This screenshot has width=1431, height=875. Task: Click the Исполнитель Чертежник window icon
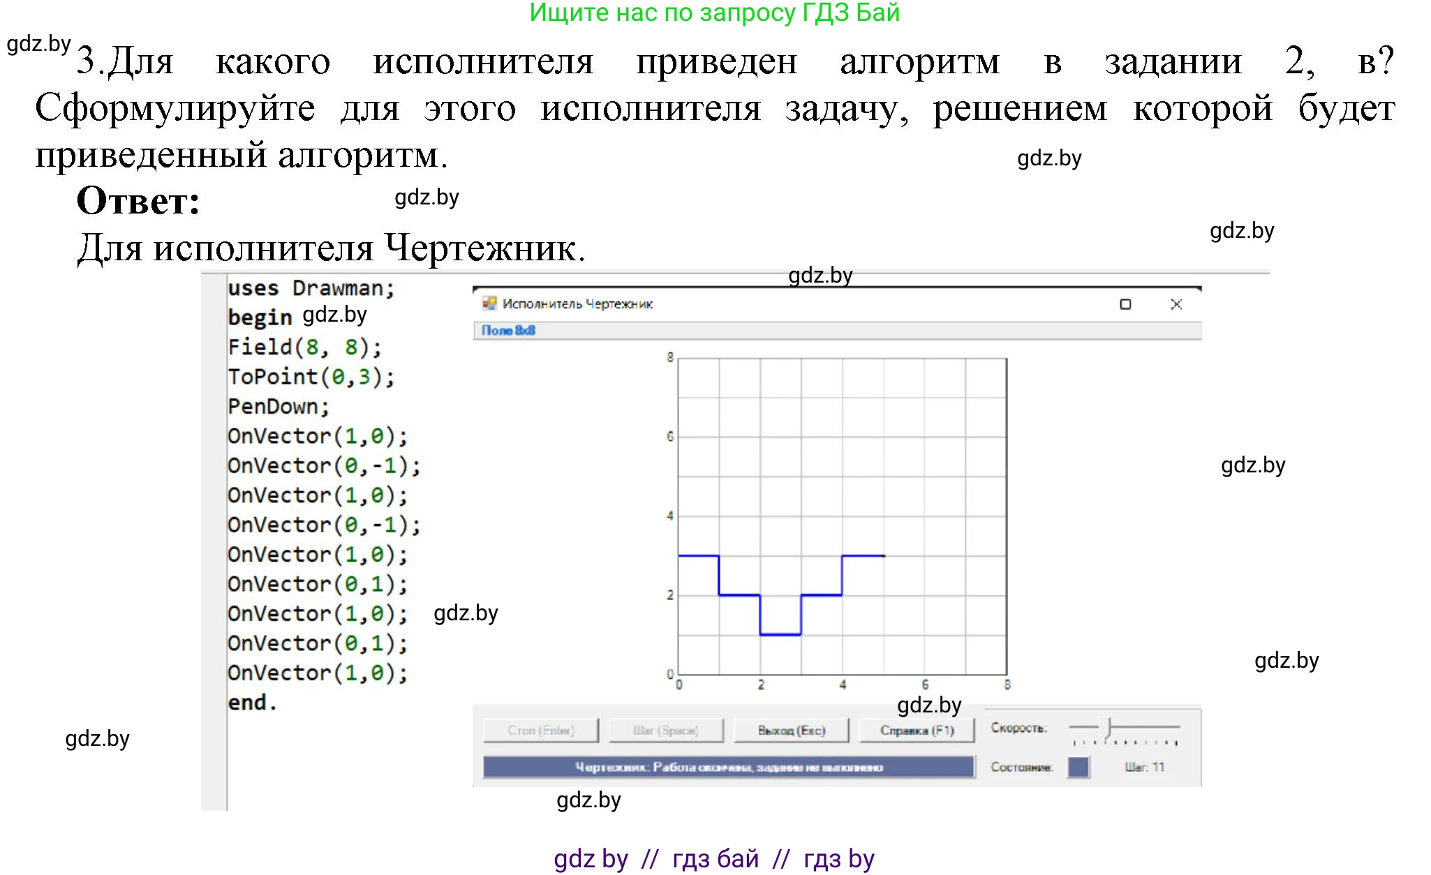489,304
